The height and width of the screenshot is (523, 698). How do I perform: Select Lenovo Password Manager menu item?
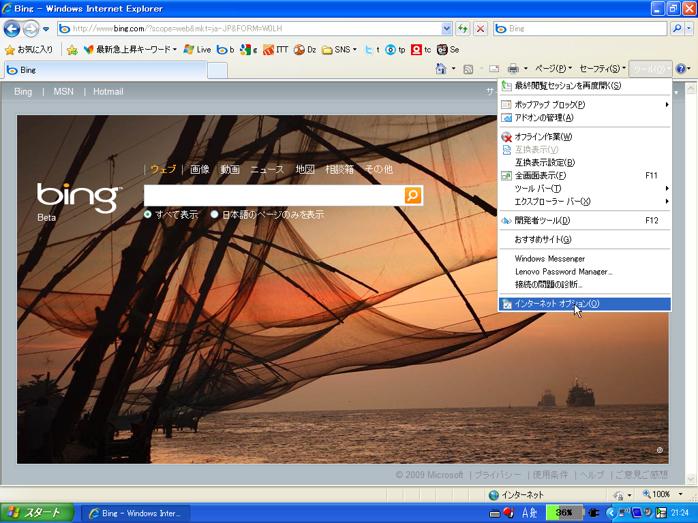point(584,272)
